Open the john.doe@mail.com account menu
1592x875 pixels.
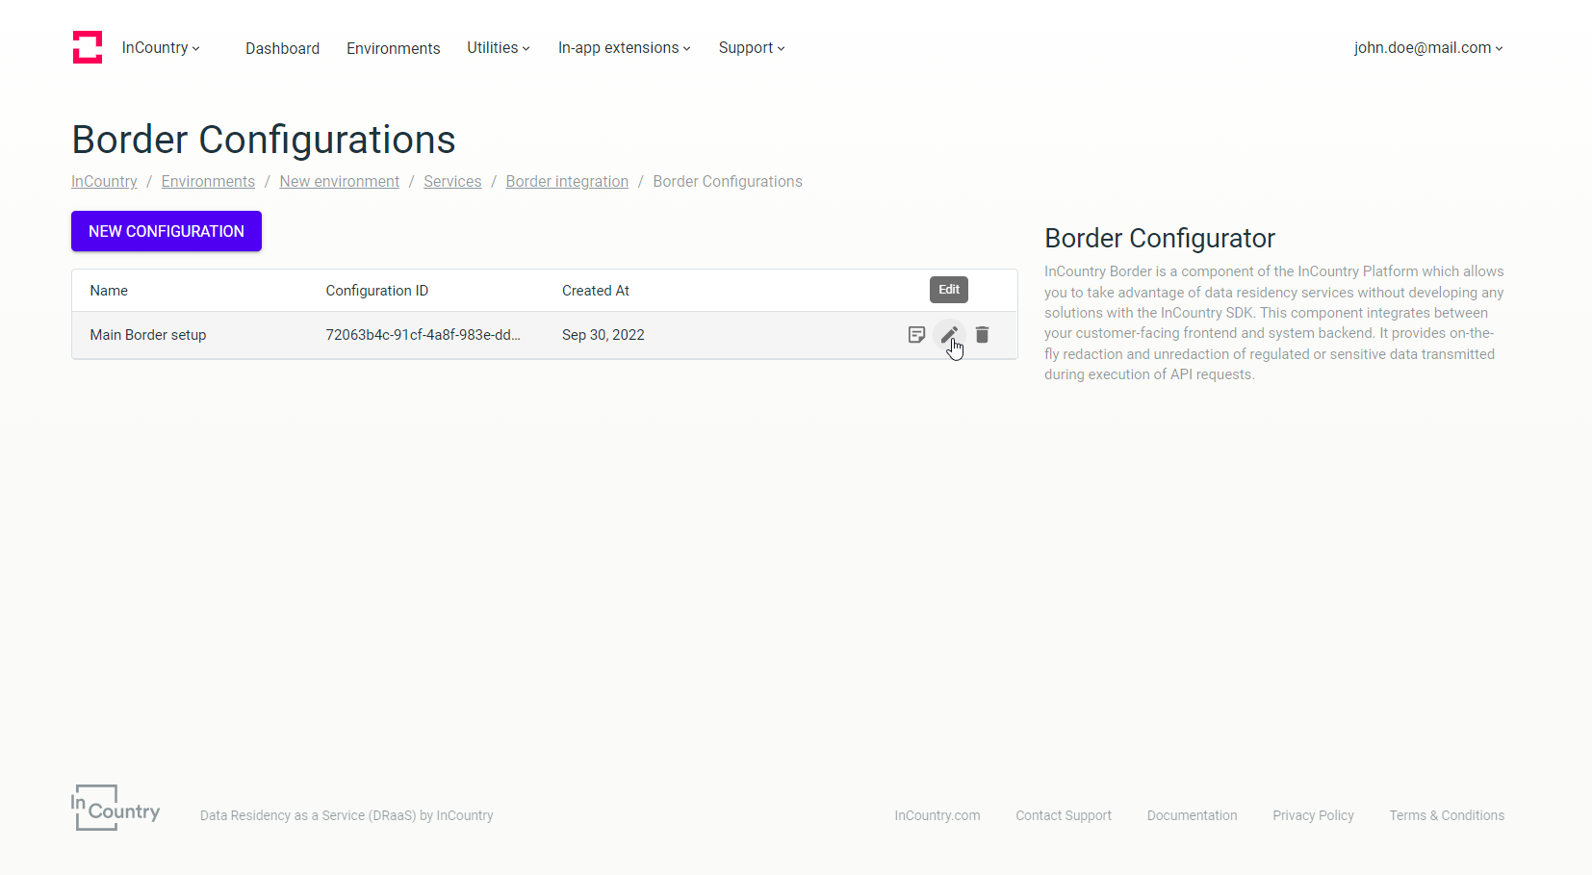(x=1428, y=48)
